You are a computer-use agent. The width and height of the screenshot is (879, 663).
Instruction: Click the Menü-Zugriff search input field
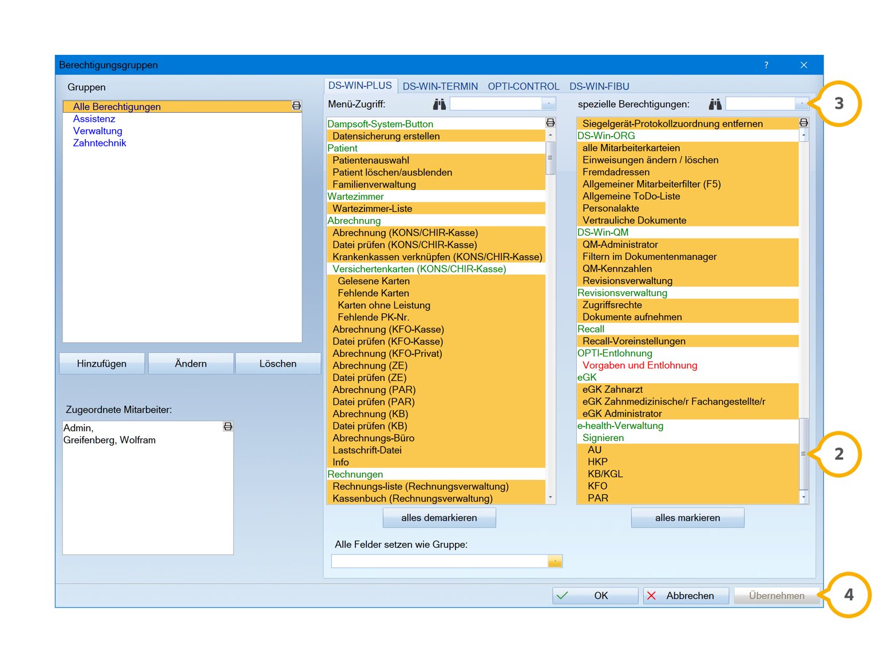pyautogui.click(x=496, y=104)
